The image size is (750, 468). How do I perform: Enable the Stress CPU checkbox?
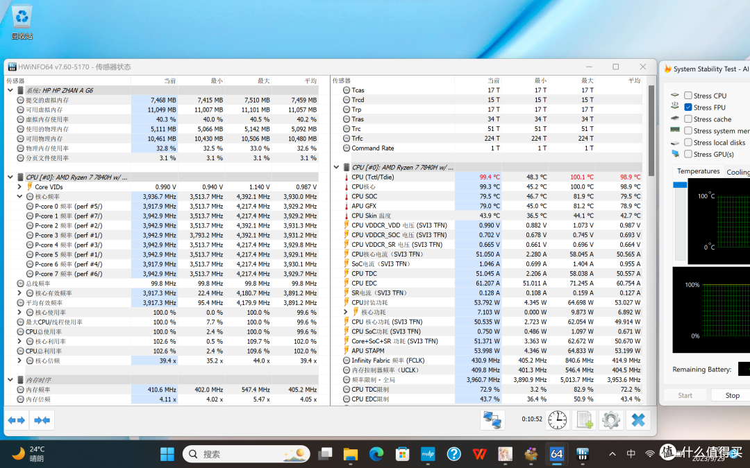687,96
